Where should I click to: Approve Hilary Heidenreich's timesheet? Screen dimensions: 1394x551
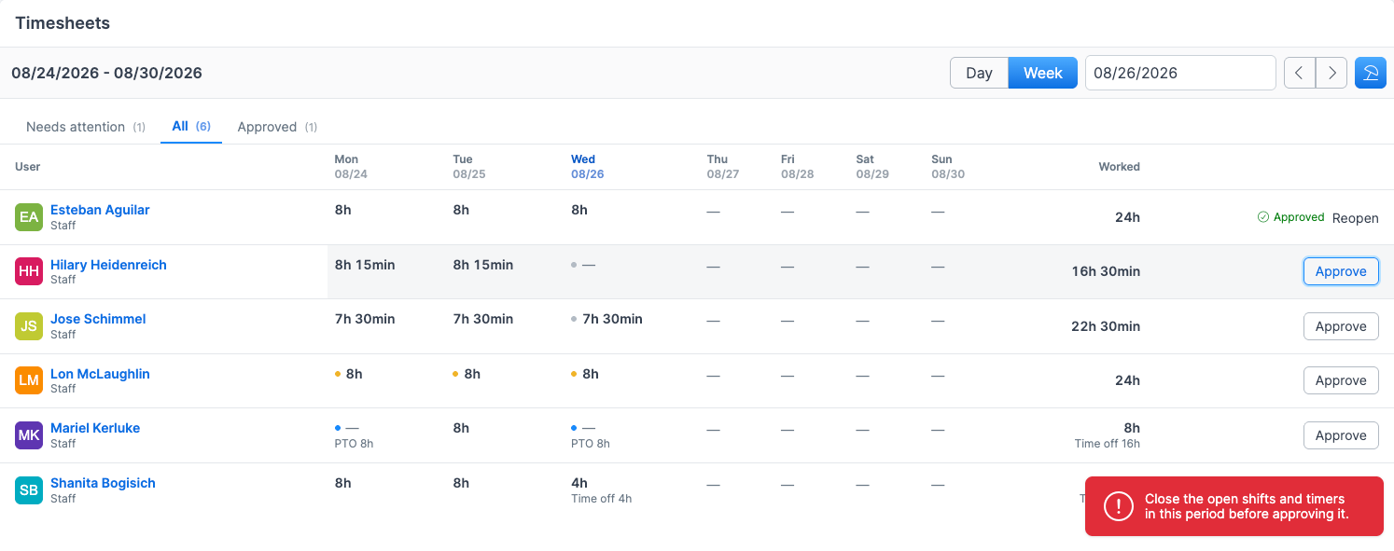point(1341,271)
